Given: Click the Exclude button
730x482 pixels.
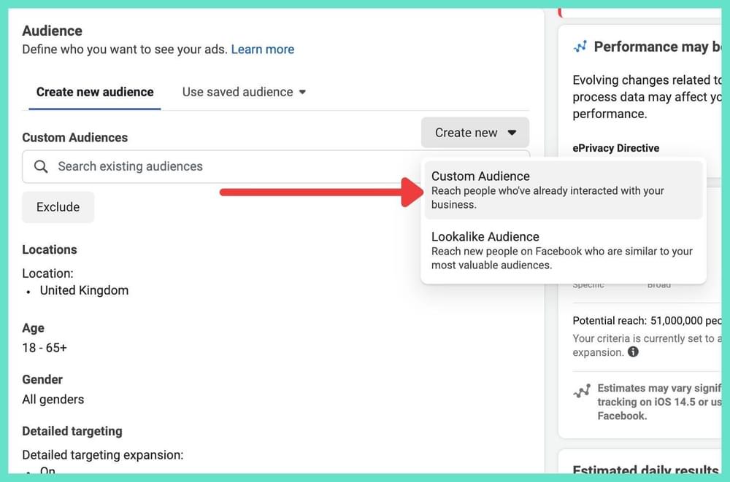Looking at the screenshot, I should tap(58, 207).
